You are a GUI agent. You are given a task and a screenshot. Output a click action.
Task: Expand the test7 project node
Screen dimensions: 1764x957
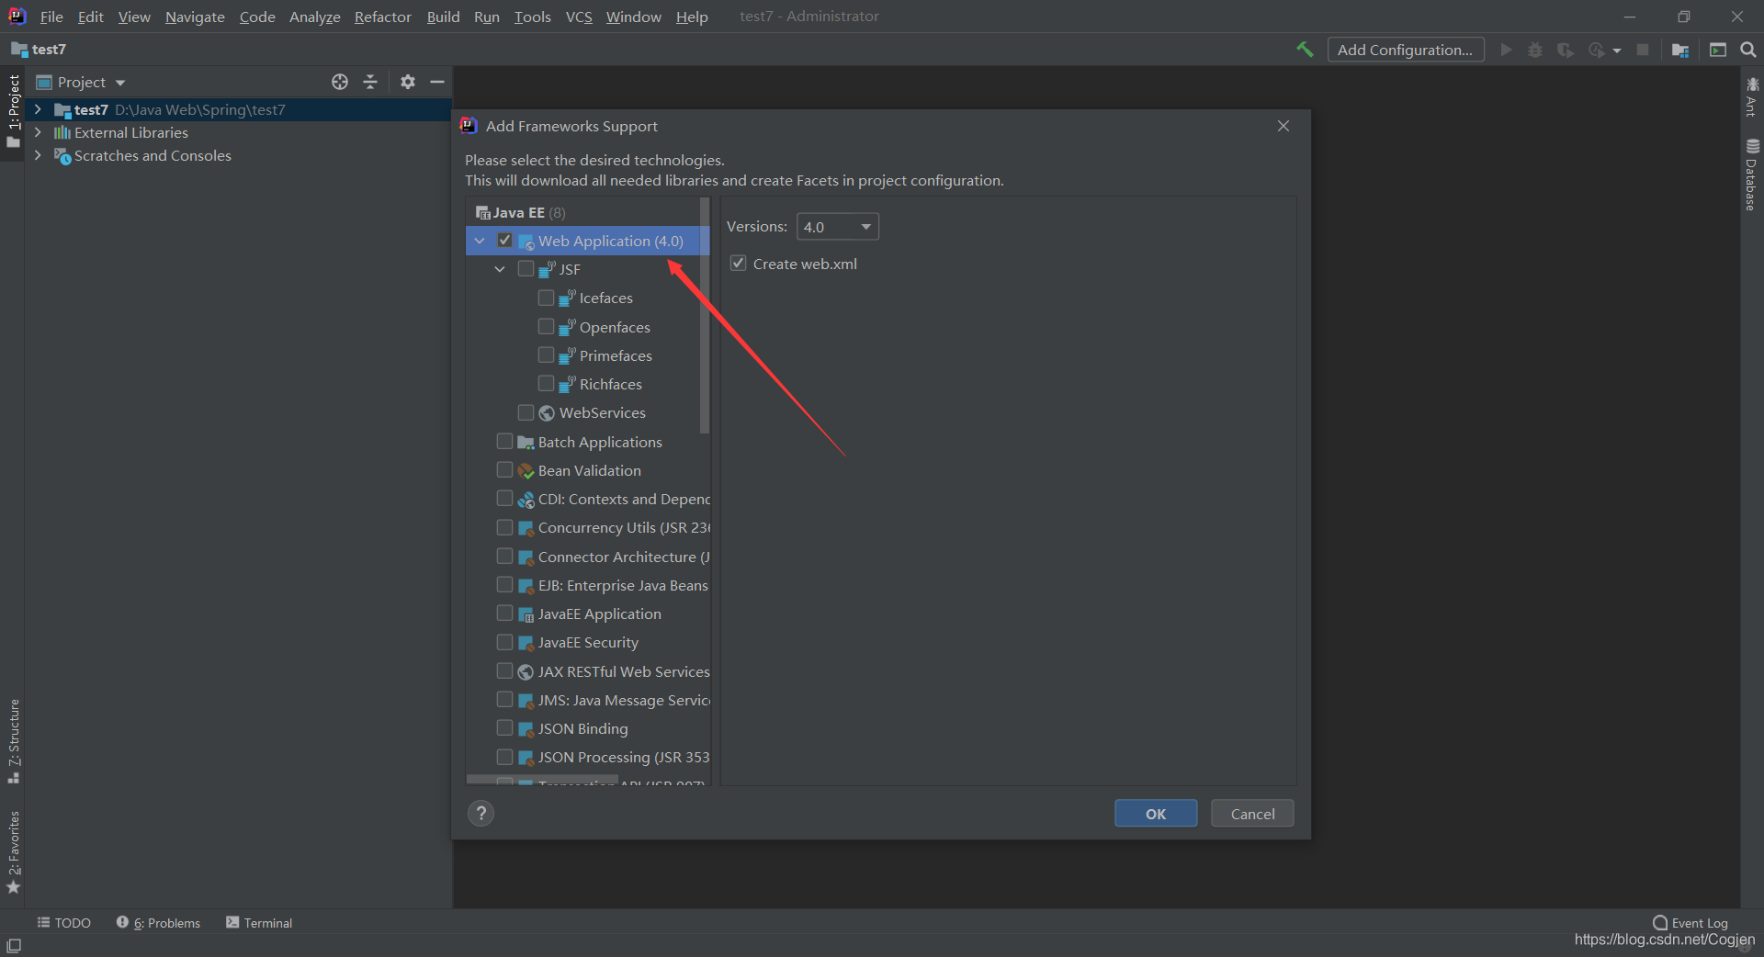[x=38, y=109]
